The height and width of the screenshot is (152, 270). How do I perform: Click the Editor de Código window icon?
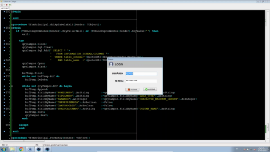[x=2, y=1]
